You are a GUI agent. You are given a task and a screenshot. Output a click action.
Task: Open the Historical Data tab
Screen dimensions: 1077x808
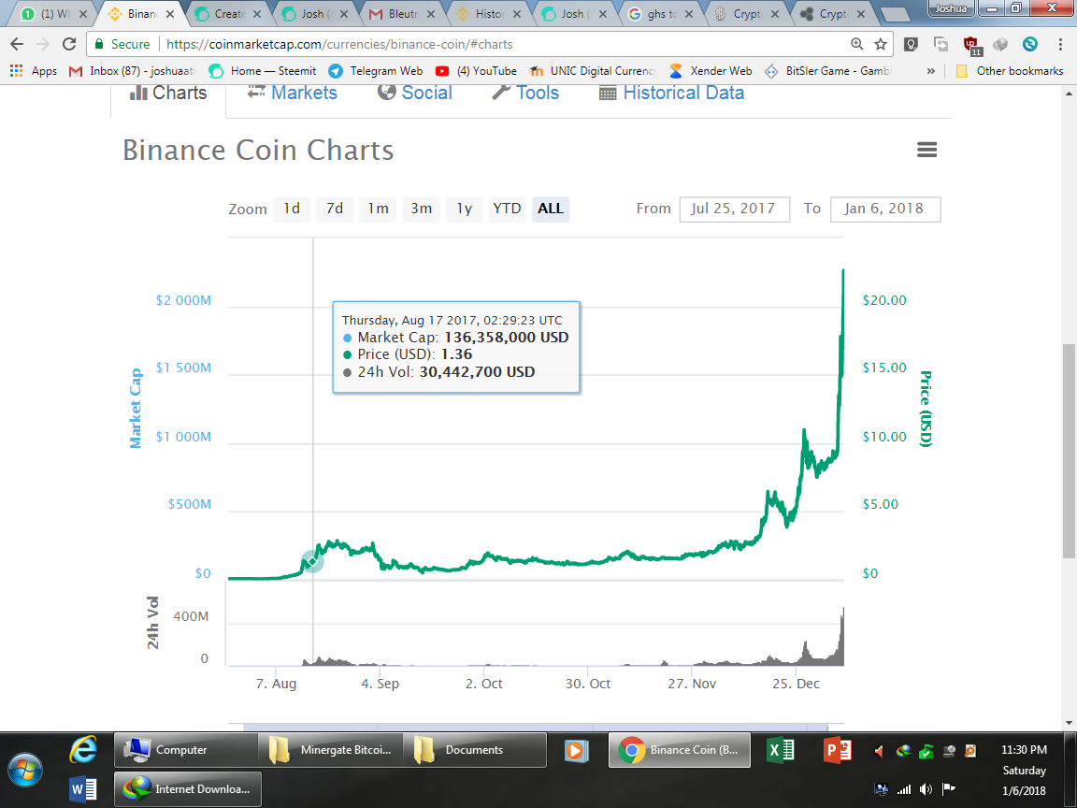point(672,93)
